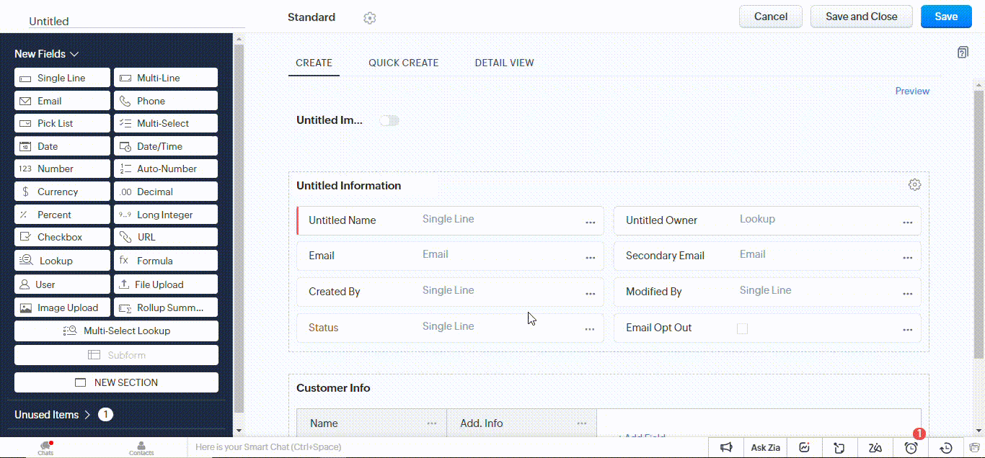The height and width of the screenshot is (458, 985).
Task: Toggle the switch beside Untitled Im field
Action: [x=389, y=120]
